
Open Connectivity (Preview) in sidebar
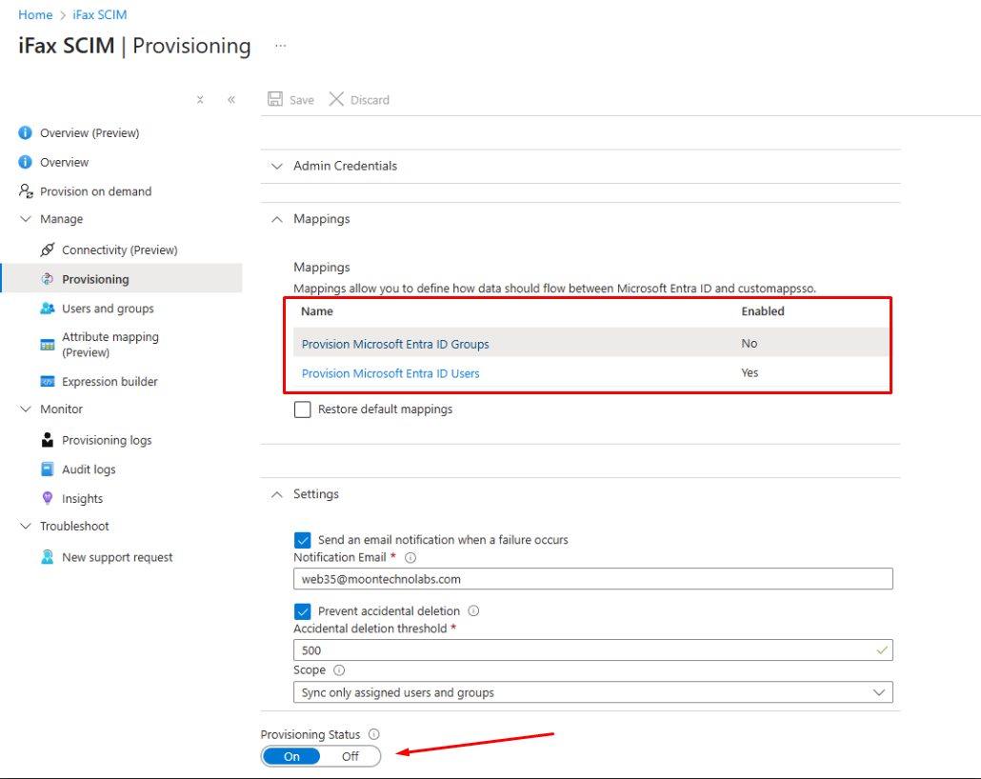click(x=119, y=250)
